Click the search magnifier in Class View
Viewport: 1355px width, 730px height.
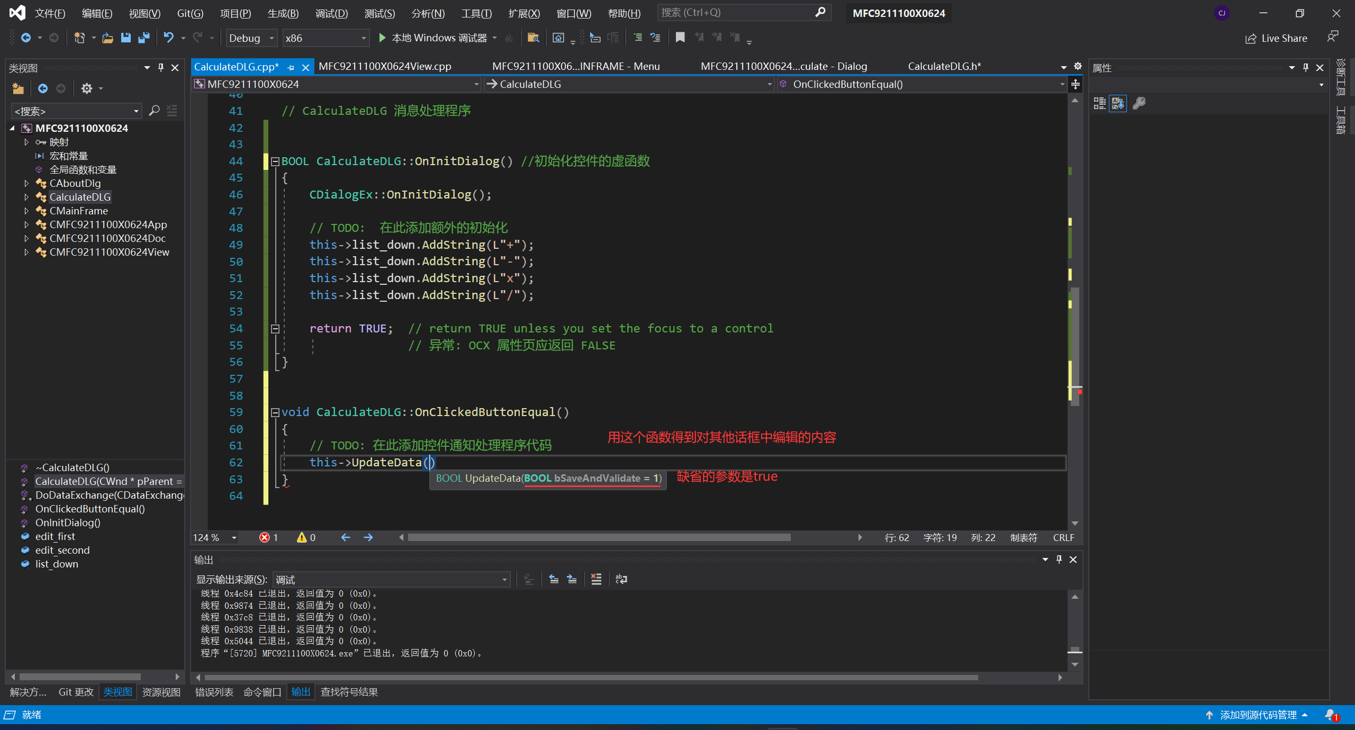coord(154,111)
